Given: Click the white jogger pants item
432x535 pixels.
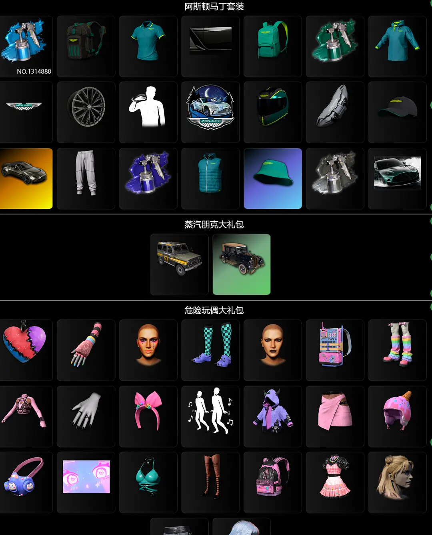Looking at the screenshot, I should point(86,178).
